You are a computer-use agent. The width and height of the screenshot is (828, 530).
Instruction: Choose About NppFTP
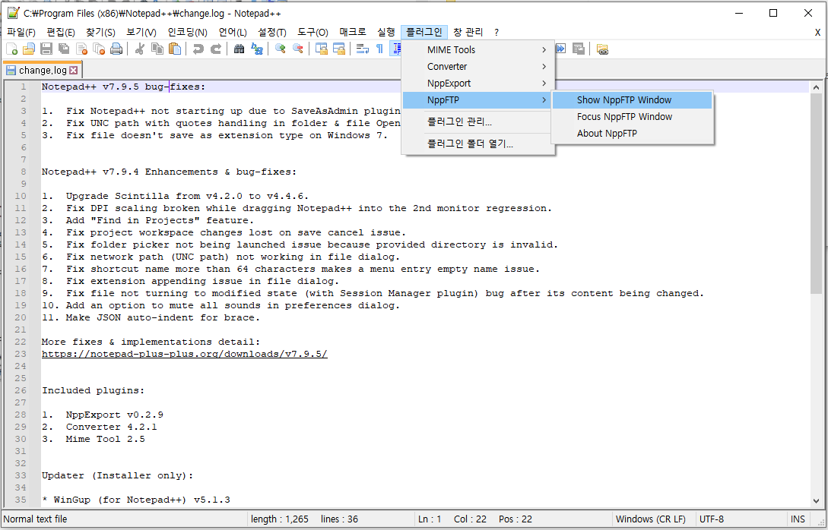[633, 134]
